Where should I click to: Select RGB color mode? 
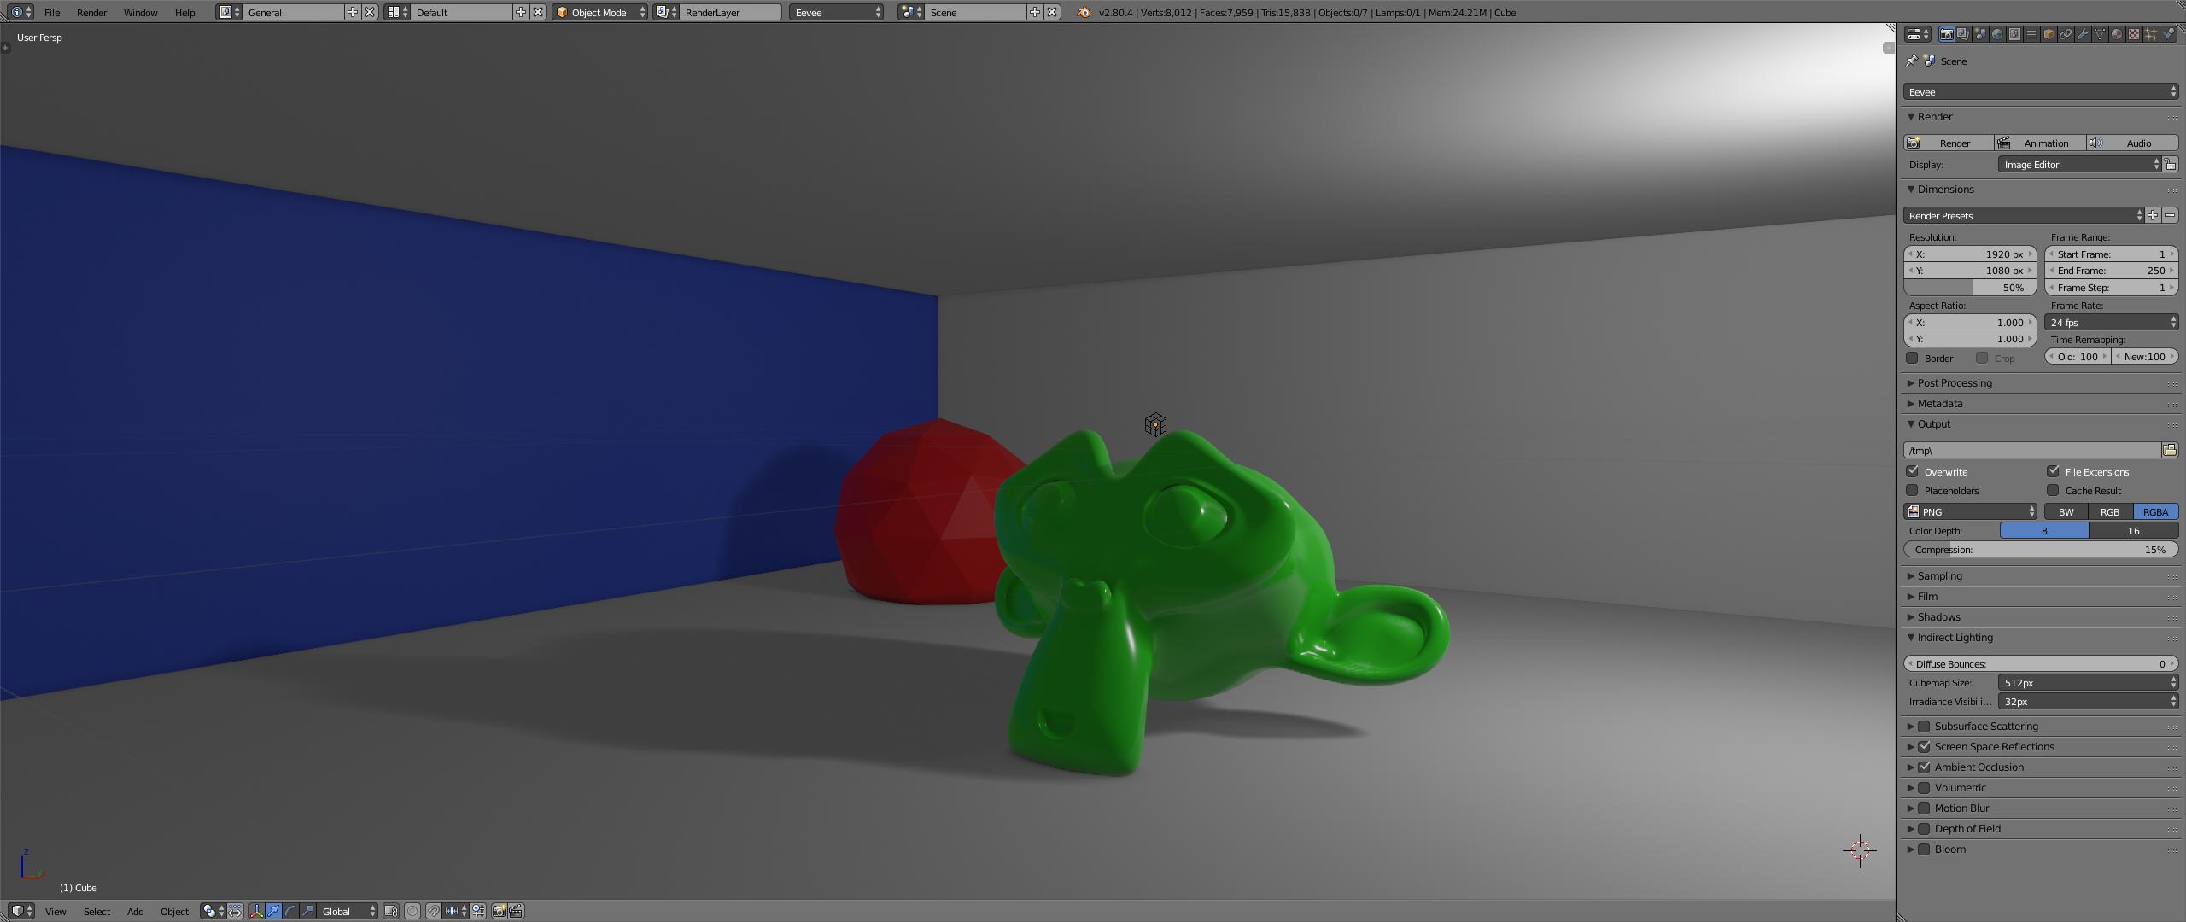(2110, 511)
